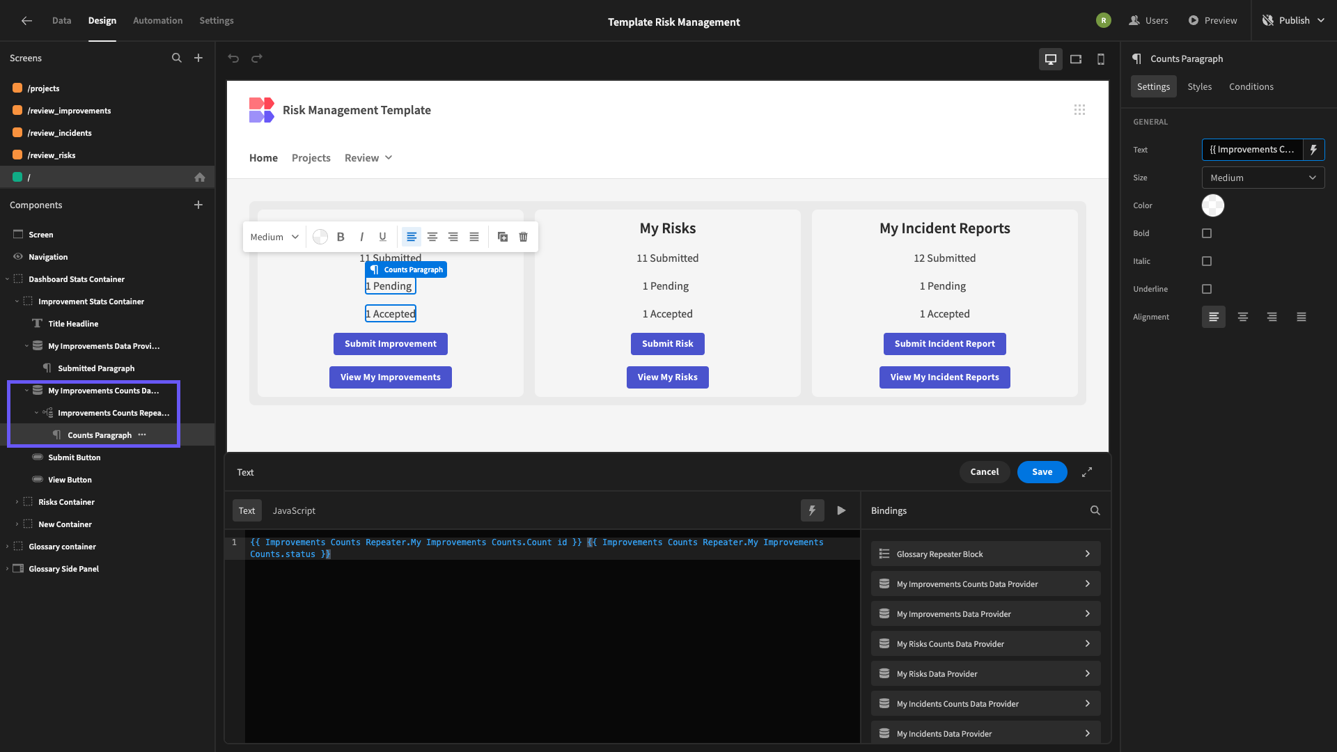
Task: Click the left alignment icon in settings
Action: (x=1214, y=316)
